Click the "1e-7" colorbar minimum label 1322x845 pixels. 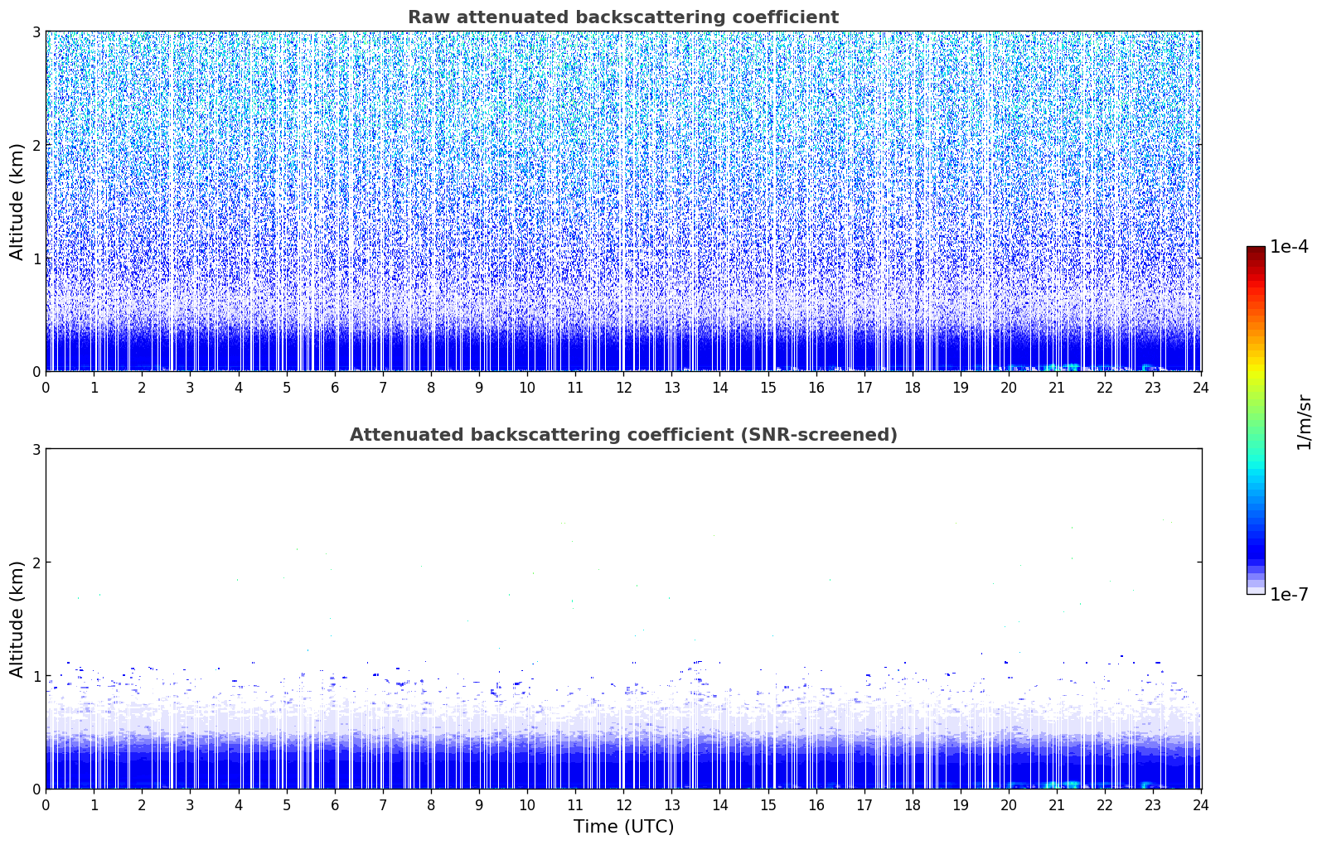1289,594
